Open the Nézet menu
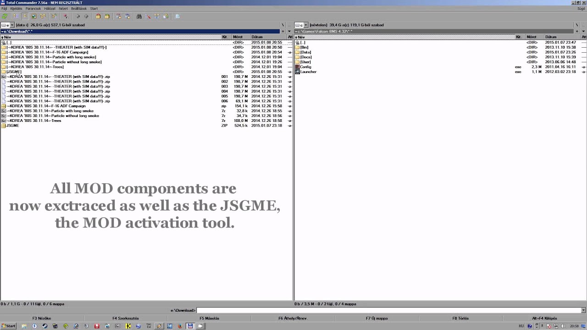Viewport: 587px width, 330px height. [x=63, y=8]
